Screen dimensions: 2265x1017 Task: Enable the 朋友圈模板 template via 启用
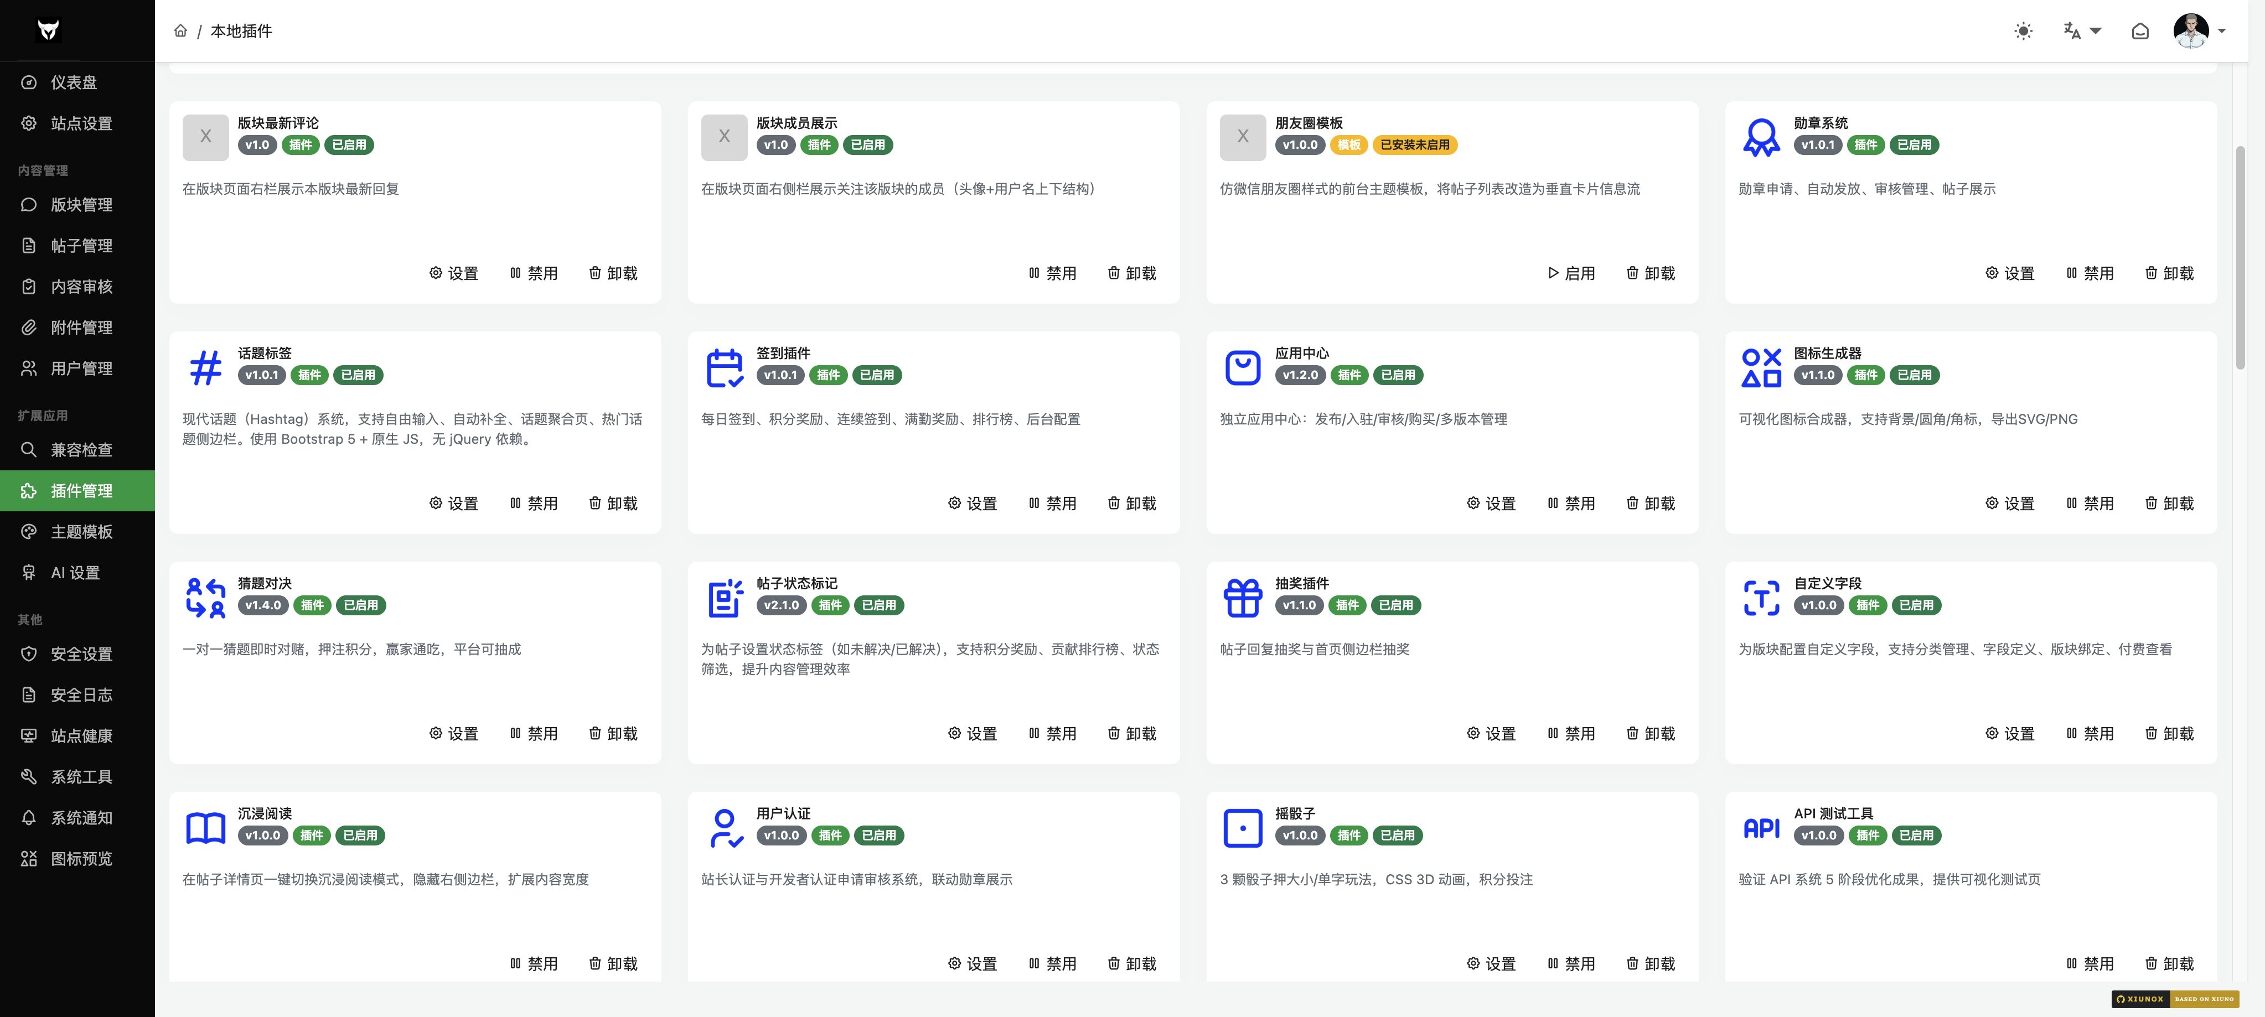click(1571, 273)
